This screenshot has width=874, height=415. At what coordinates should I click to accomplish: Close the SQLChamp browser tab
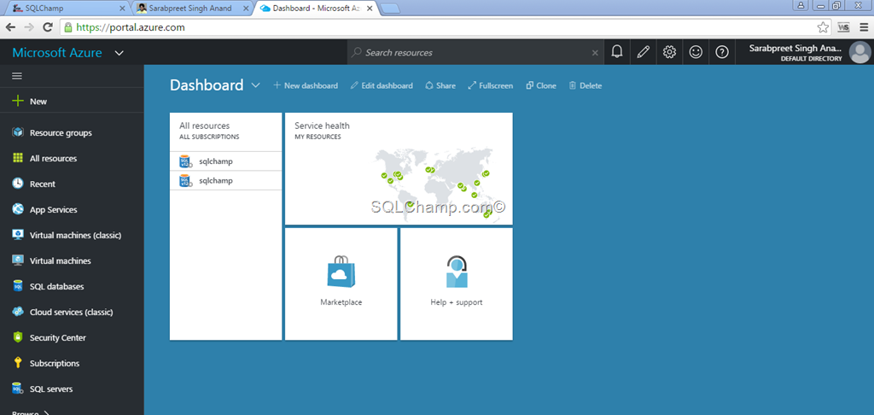click(x=123, y=9)
